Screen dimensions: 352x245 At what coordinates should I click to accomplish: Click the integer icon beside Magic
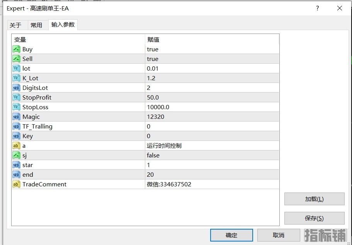click(x=16, y=117)
